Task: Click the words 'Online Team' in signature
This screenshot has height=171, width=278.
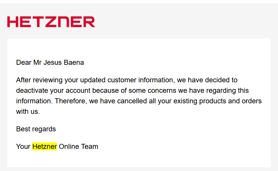Action: pos(78,146)
